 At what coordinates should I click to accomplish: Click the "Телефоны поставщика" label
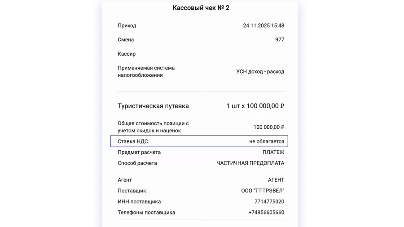[146, 213]
